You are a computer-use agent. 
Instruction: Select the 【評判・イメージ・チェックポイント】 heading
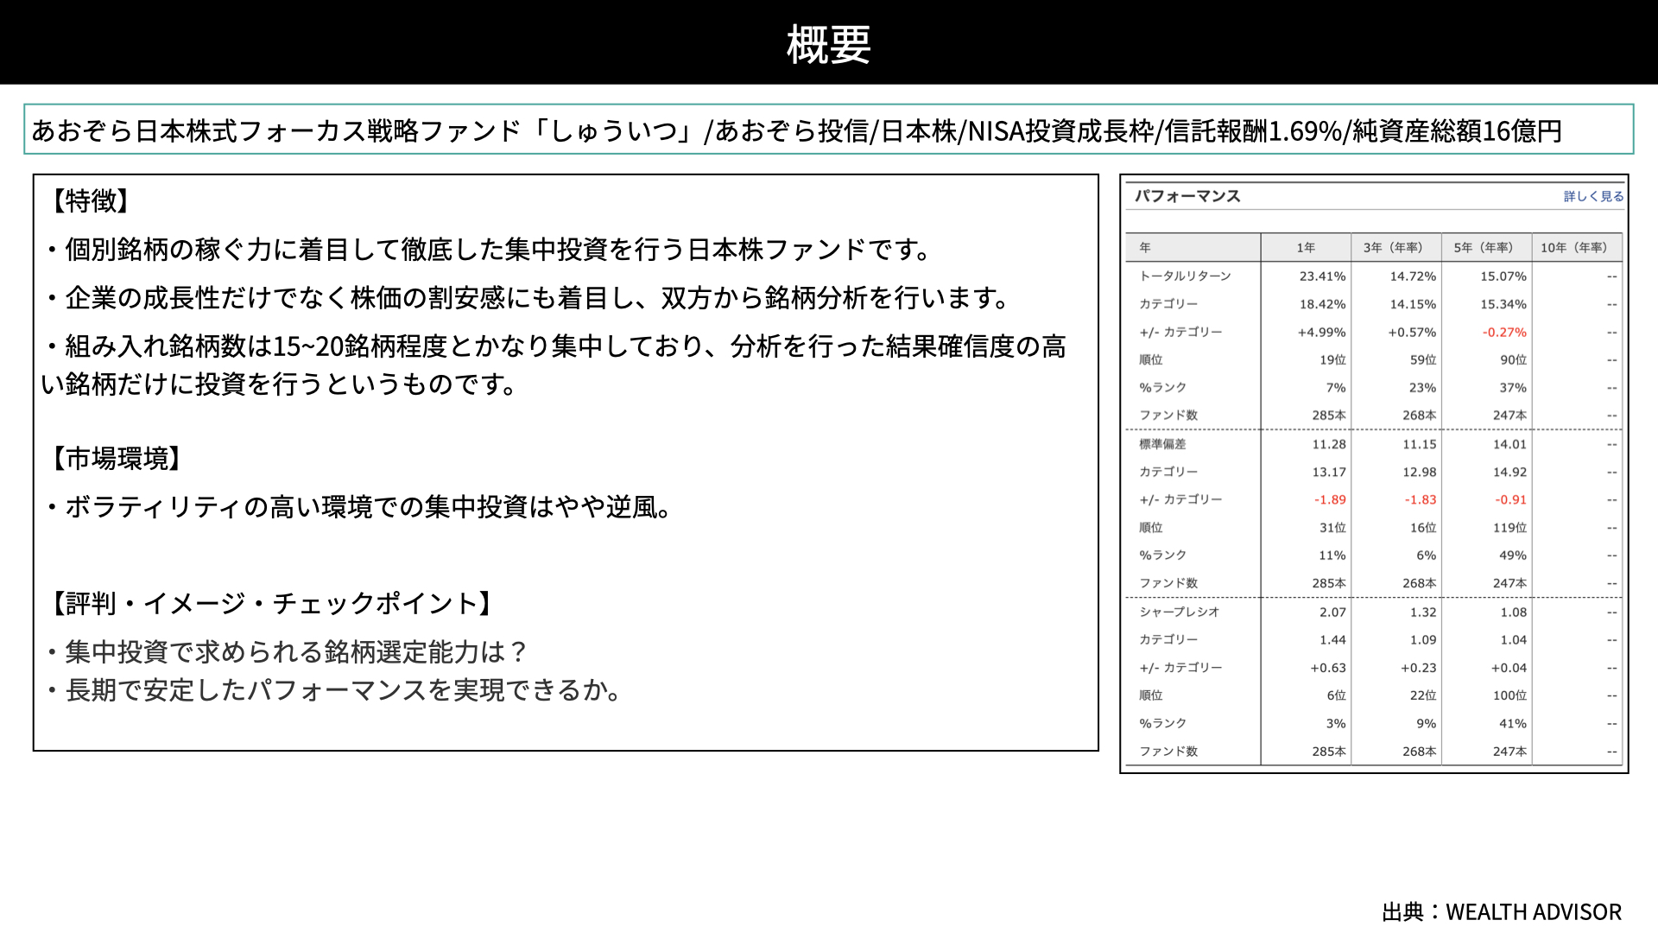tap(271, 603)
